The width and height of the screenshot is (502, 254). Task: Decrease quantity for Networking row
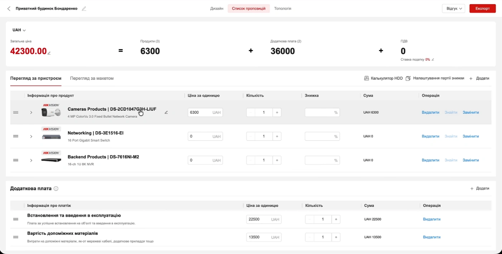click(x=251, y=136)
